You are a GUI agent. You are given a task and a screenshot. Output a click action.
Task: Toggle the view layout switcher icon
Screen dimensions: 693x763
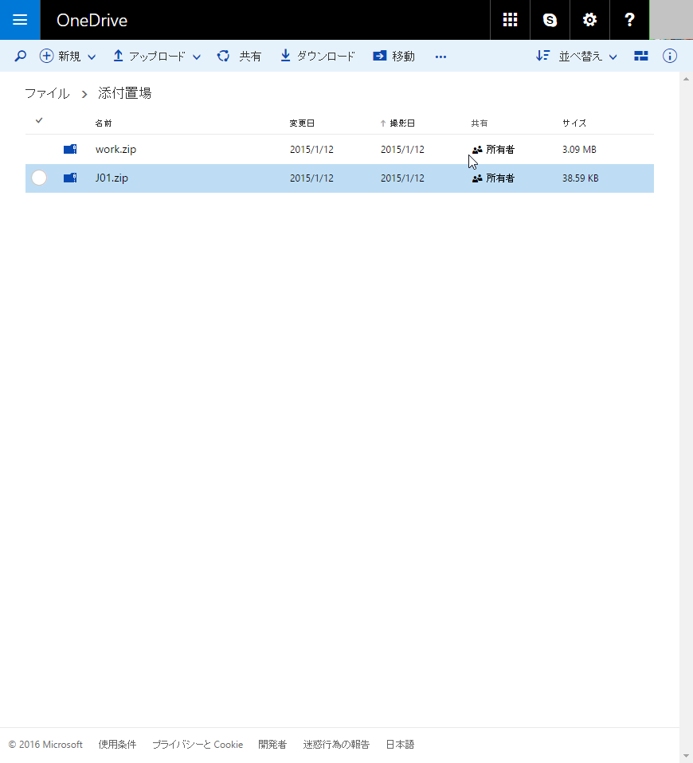pos(641,56)
